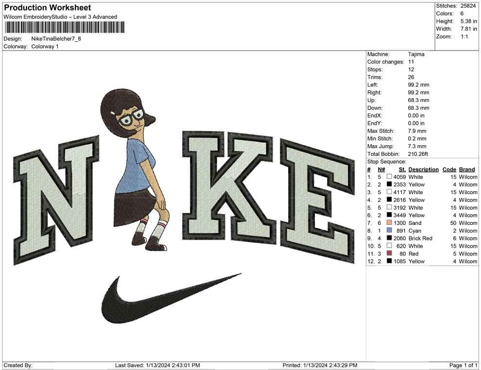Click the Max Jump value 7.3 mm
481x370 pixels.
417,146
